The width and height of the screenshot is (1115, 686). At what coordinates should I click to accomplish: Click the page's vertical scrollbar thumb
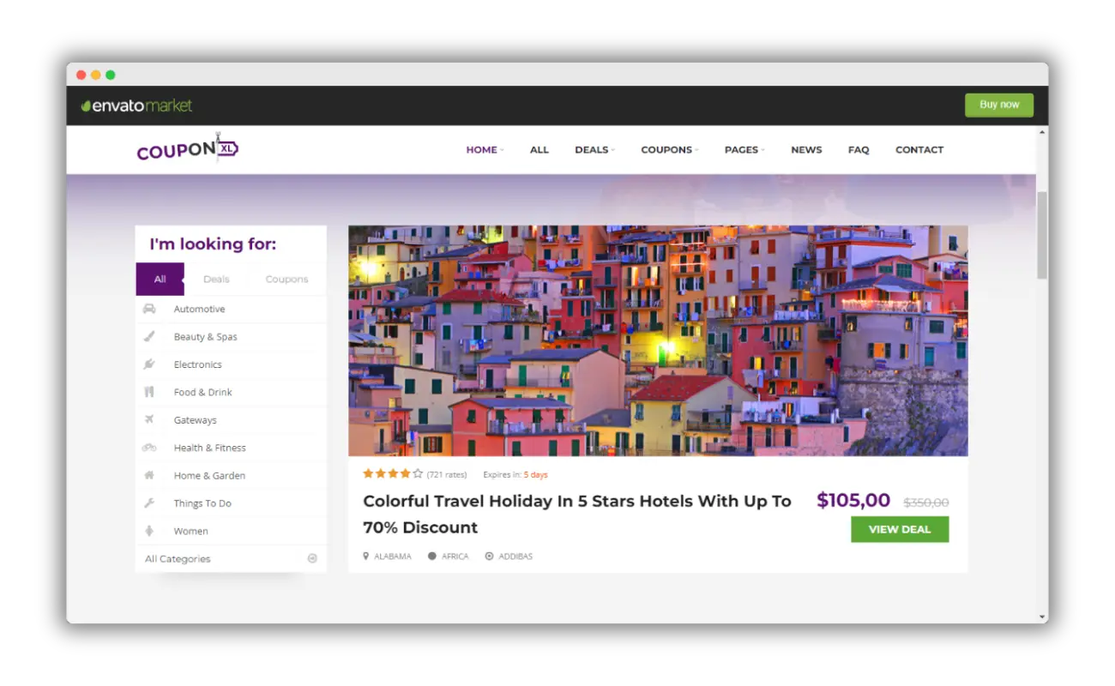1042,234
